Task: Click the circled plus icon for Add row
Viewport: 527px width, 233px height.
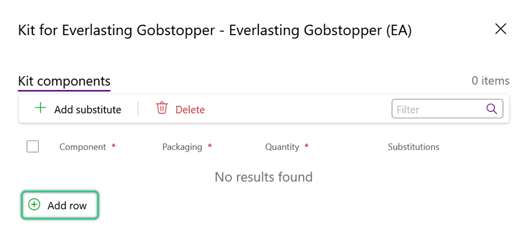Action: point(34,204)
